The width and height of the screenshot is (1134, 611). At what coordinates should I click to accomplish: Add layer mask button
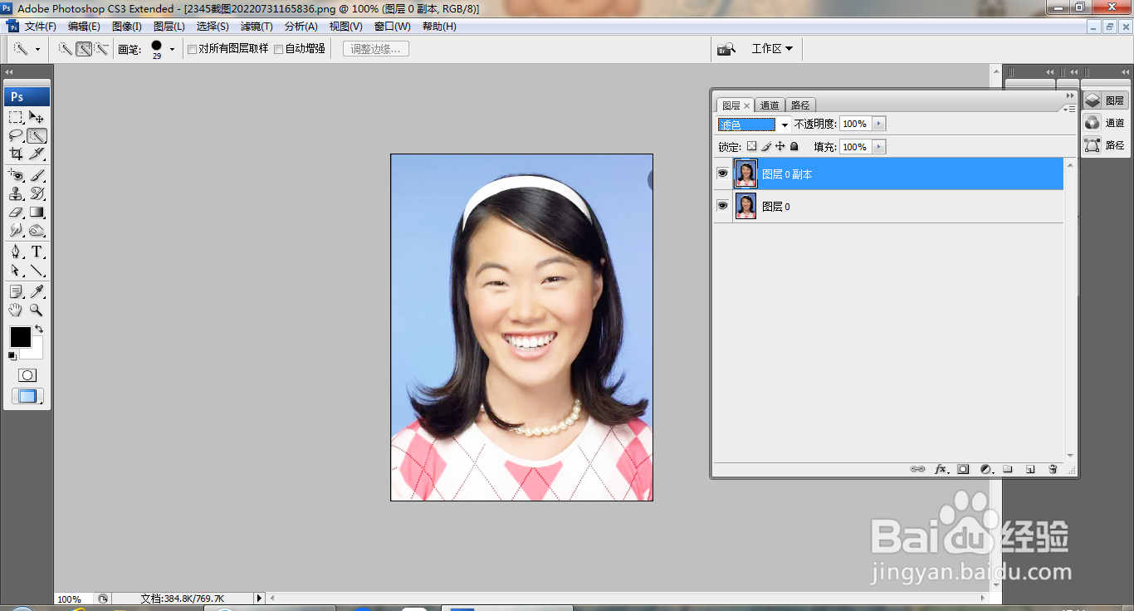tap(963, 469)
